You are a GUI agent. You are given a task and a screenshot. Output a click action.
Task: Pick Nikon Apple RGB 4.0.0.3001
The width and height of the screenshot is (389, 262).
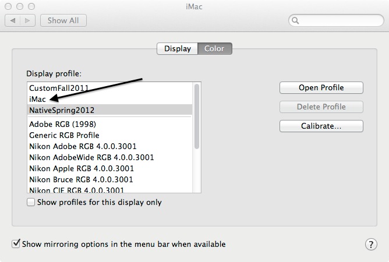[x=109, y=168]
